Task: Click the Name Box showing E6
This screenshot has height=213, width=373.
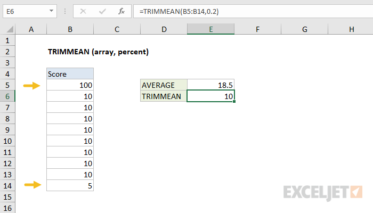Action: point(30,11)
